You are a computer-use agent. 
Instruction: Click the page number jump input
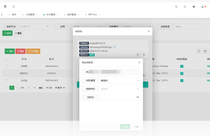tap(29, 88)
